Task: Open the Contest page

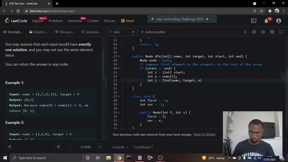Action: pyautogui.click(x=93, y=21)
